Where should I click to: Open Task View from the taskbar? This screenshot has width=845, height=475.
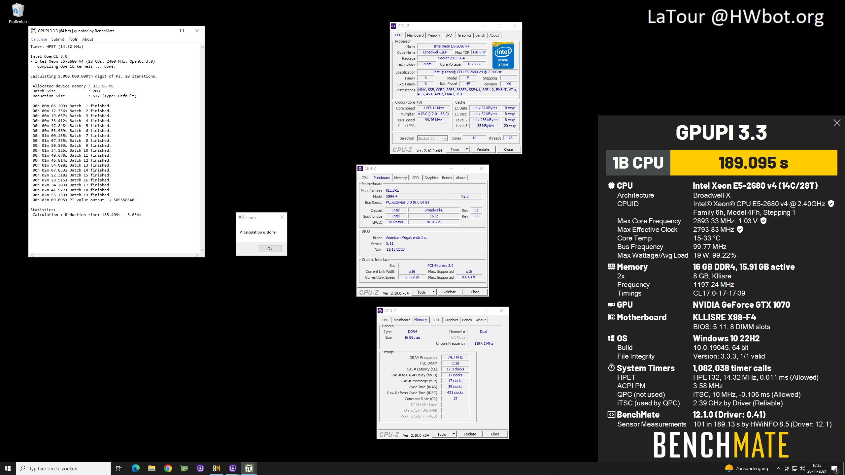click(x=119, y=468)
